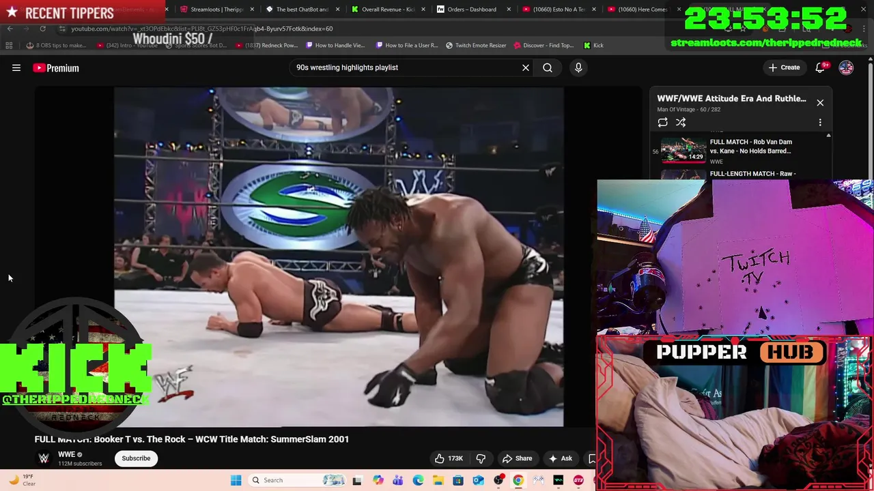874x491 pixels.
Task: Play Rob Van Dam vs. Kane playlist item
Action: pos(741,151)
